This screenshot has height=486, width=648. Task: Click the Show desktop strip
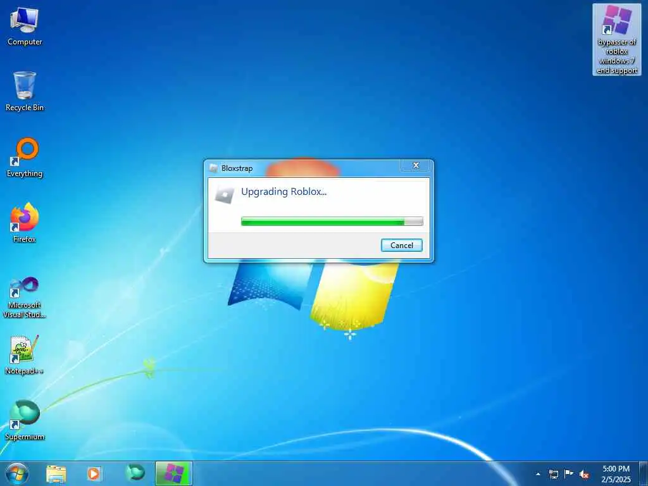point(644,473)
